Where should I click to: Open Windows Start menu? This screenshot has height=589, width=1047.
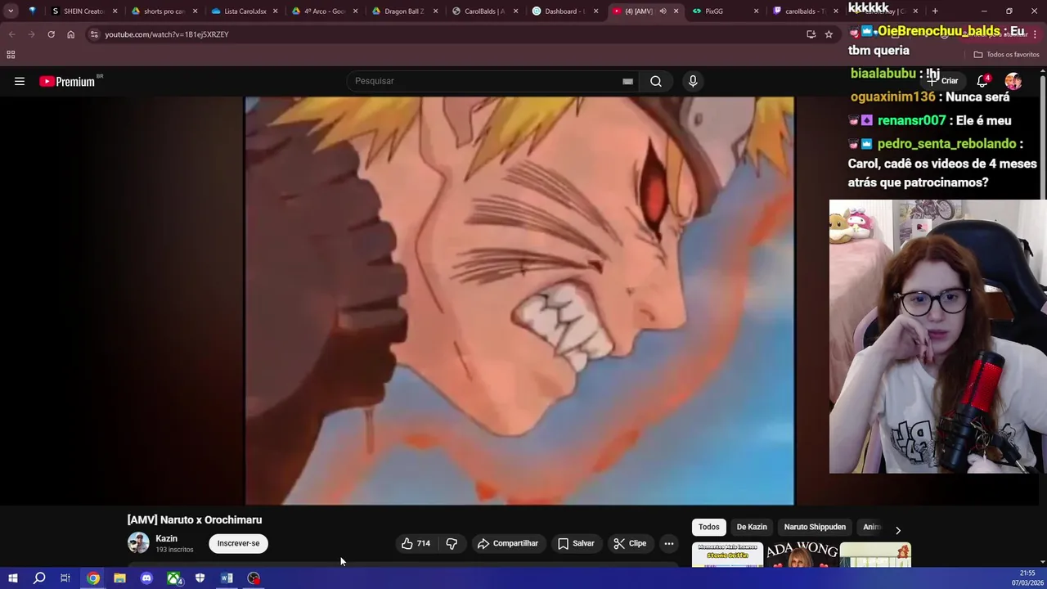12,578
